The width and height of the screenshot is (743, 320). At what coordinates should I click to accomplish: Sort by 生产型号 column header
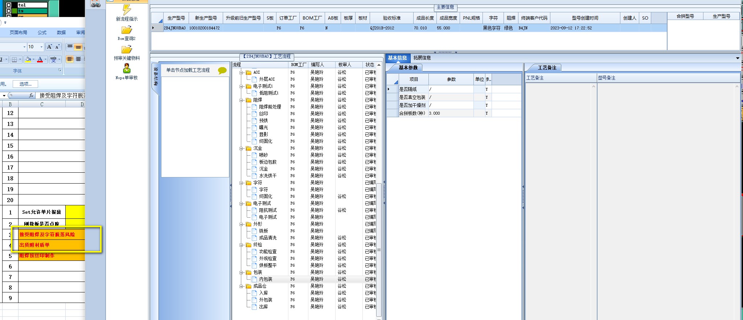[176, 18]
